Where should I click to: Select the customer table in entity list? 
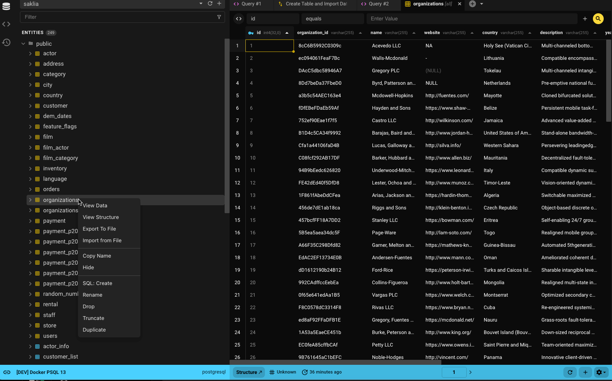(55, 106)
